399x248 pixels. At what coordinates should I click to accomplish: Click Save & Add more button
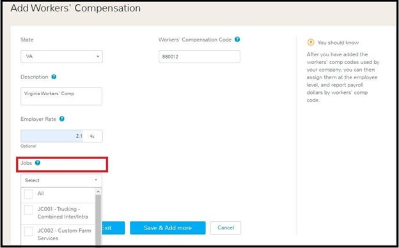tap(168, 228)
